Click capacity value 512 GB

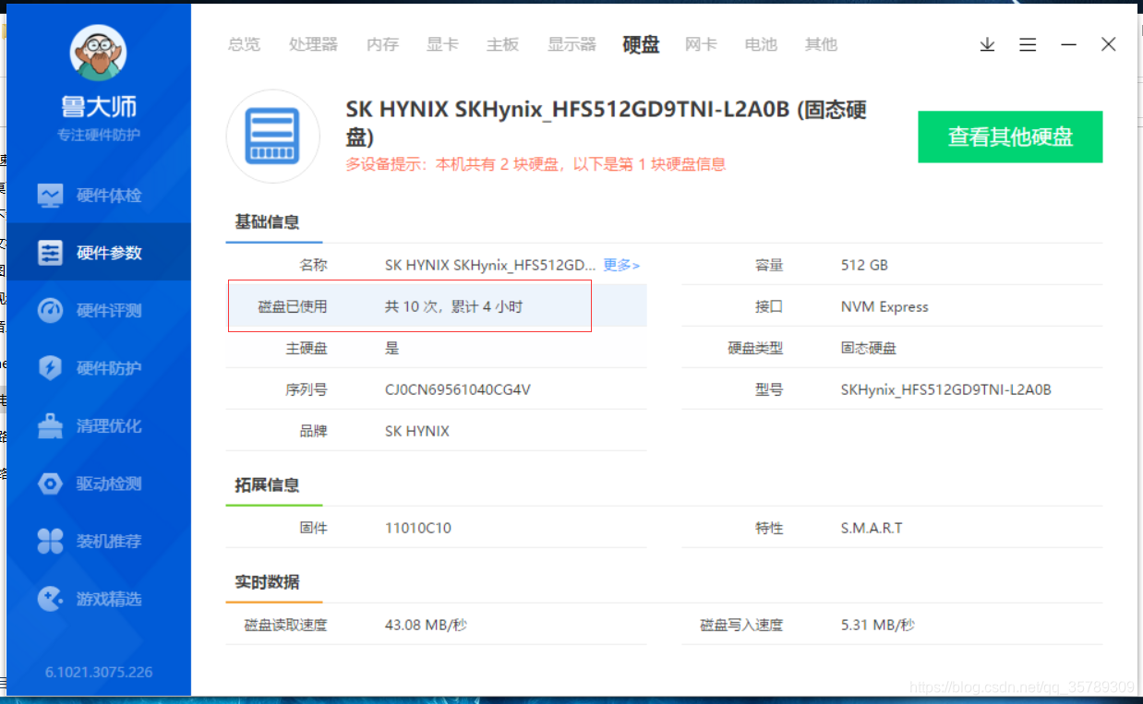(864, 265)
